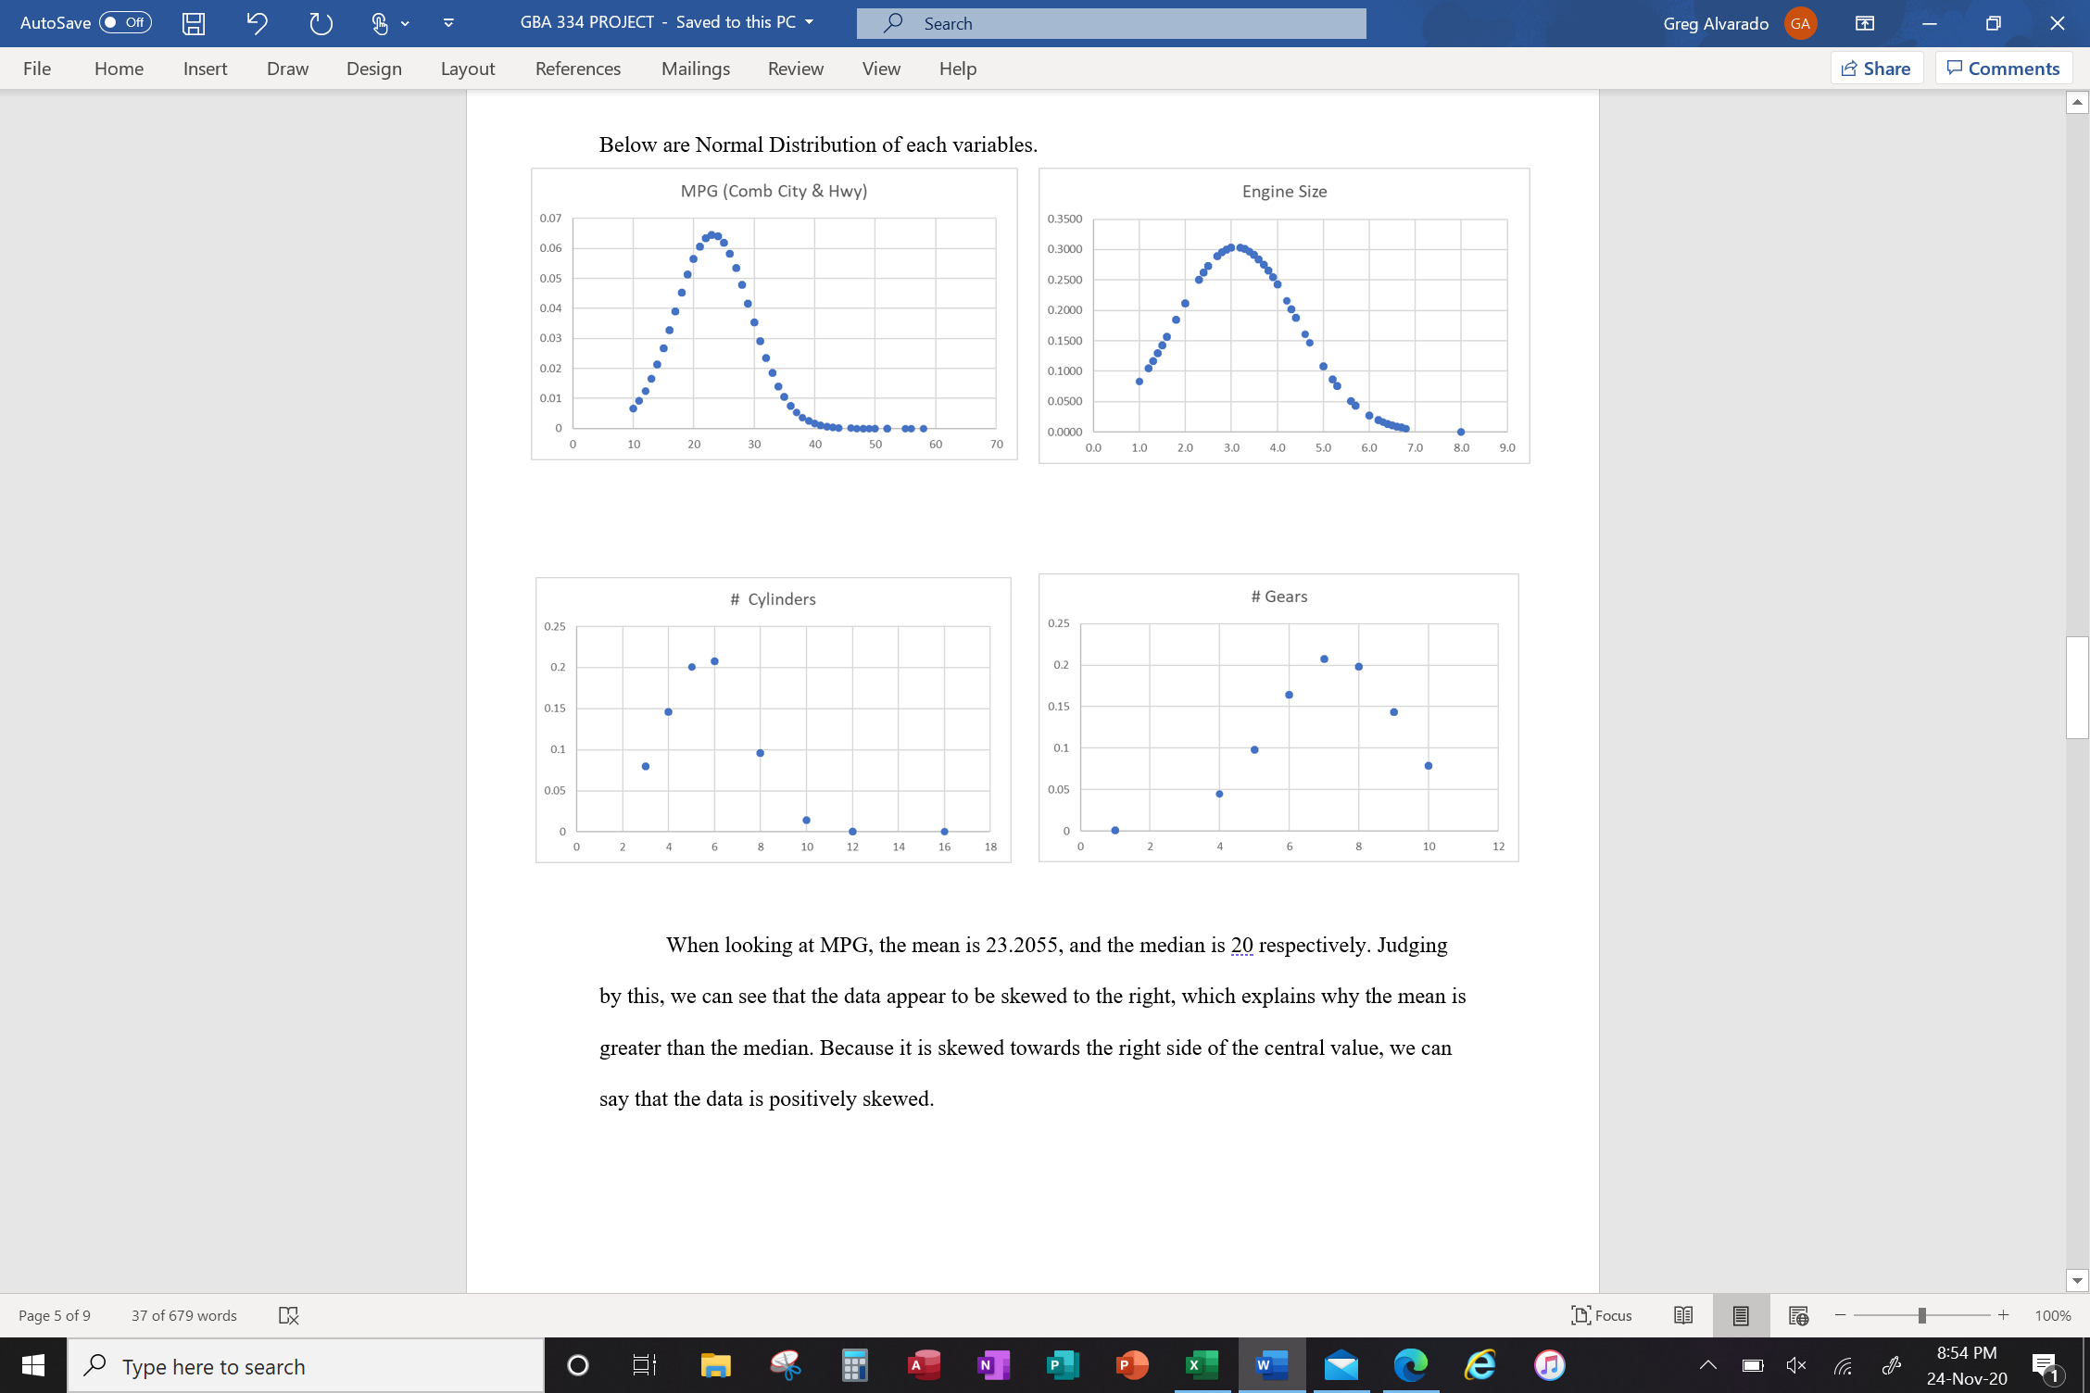Open the Comments button

2003,69
